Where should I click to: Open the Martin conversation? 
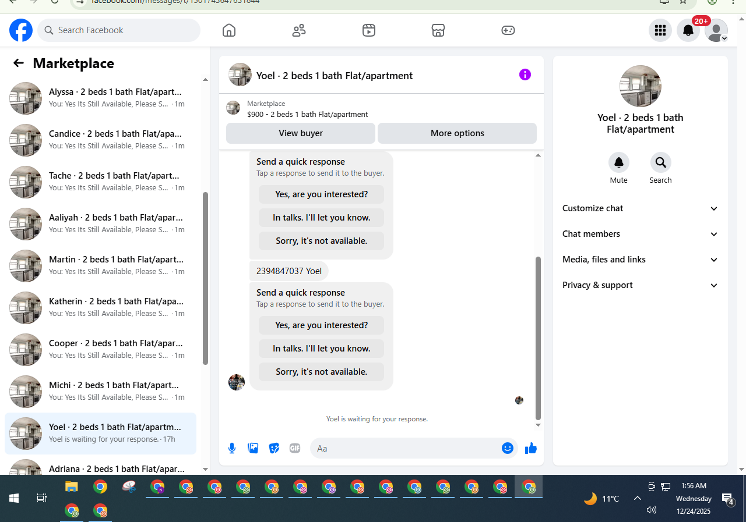click(100, 266)
